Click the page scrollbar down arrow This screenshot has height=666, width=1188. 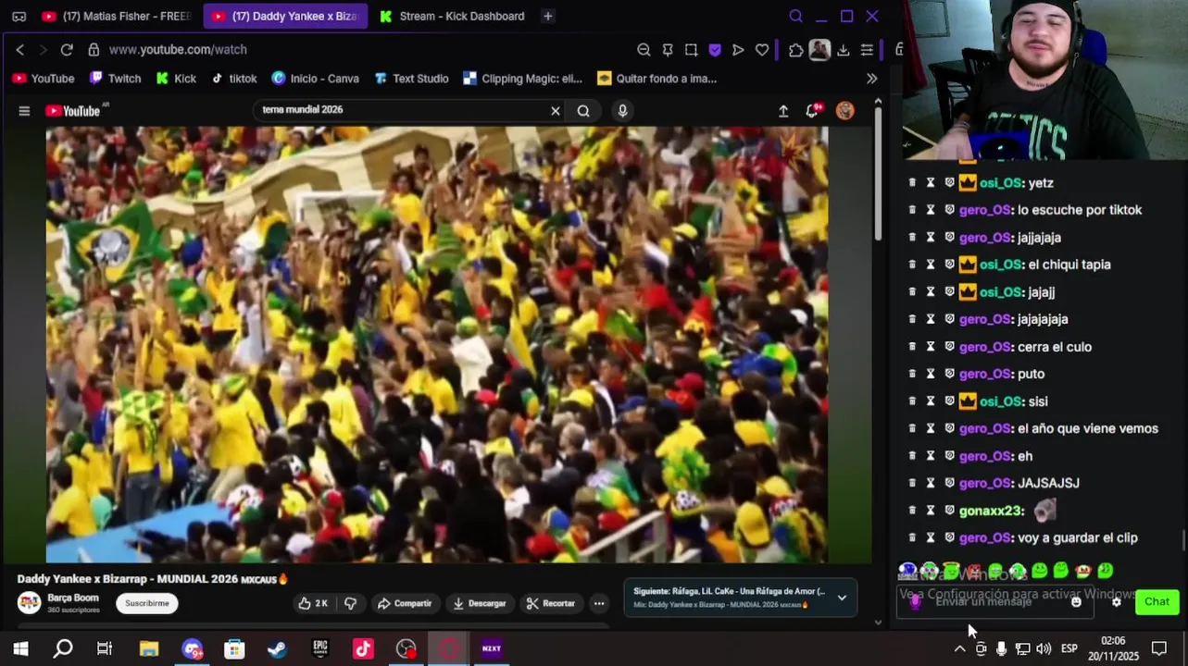click(878, 622)
